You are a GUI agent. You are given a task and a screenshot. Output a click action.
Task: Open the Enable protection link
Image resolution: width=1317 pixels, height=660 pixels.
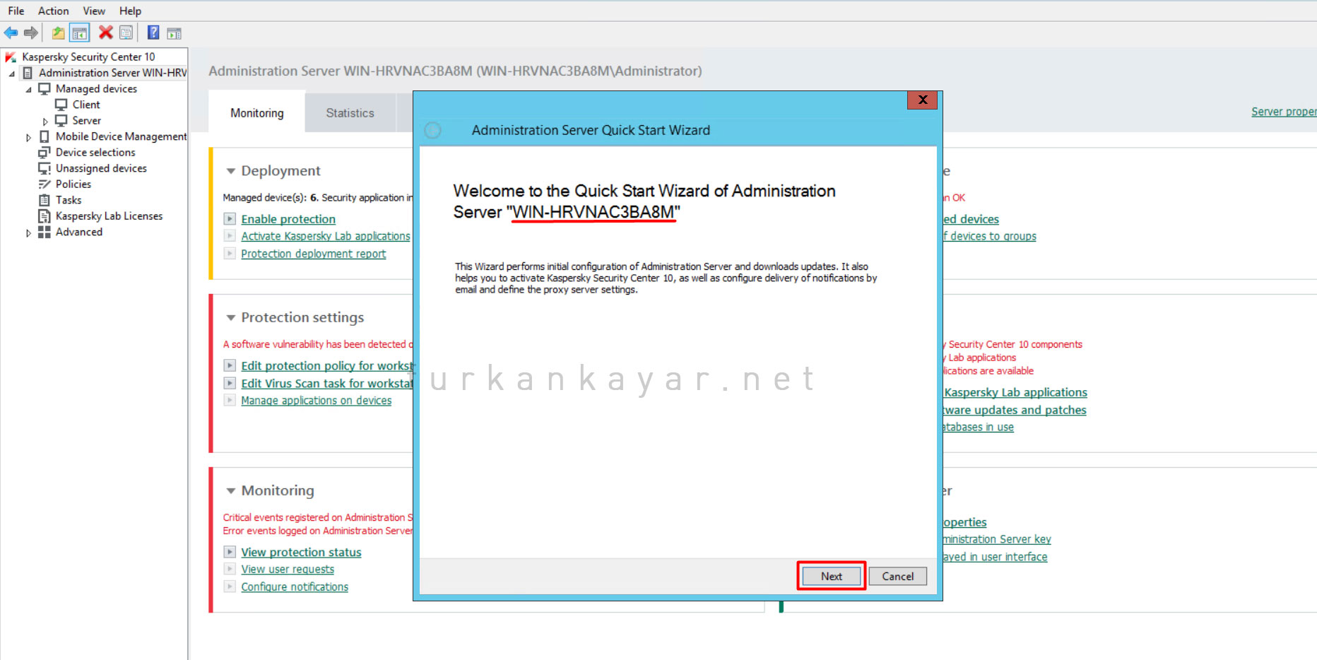[x=288, y=219]
